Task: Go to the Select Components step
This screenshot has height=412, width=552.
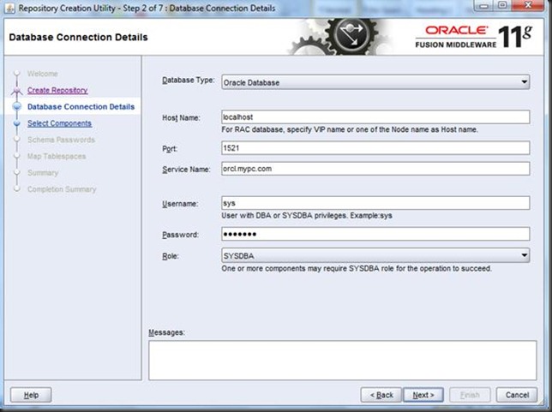Action: coord(59,123)
